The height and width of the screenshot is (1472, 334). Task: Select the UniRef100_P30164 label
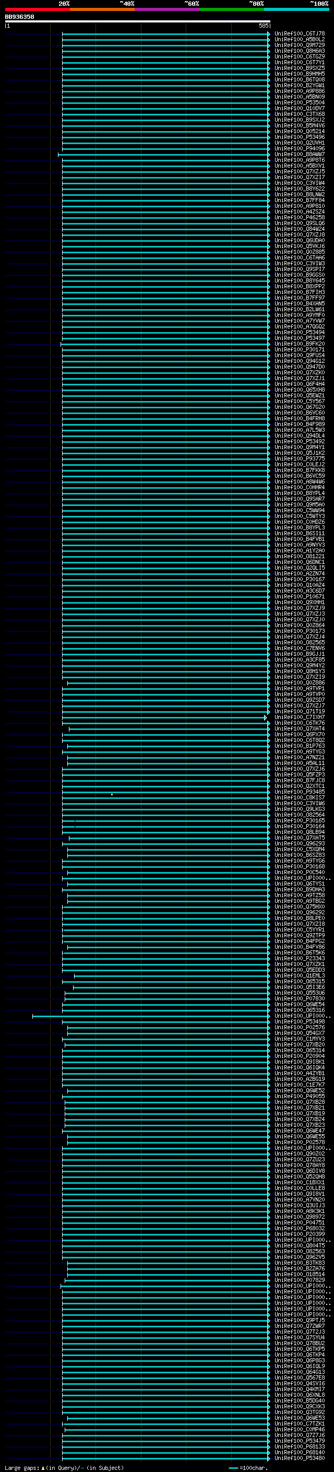300,826
